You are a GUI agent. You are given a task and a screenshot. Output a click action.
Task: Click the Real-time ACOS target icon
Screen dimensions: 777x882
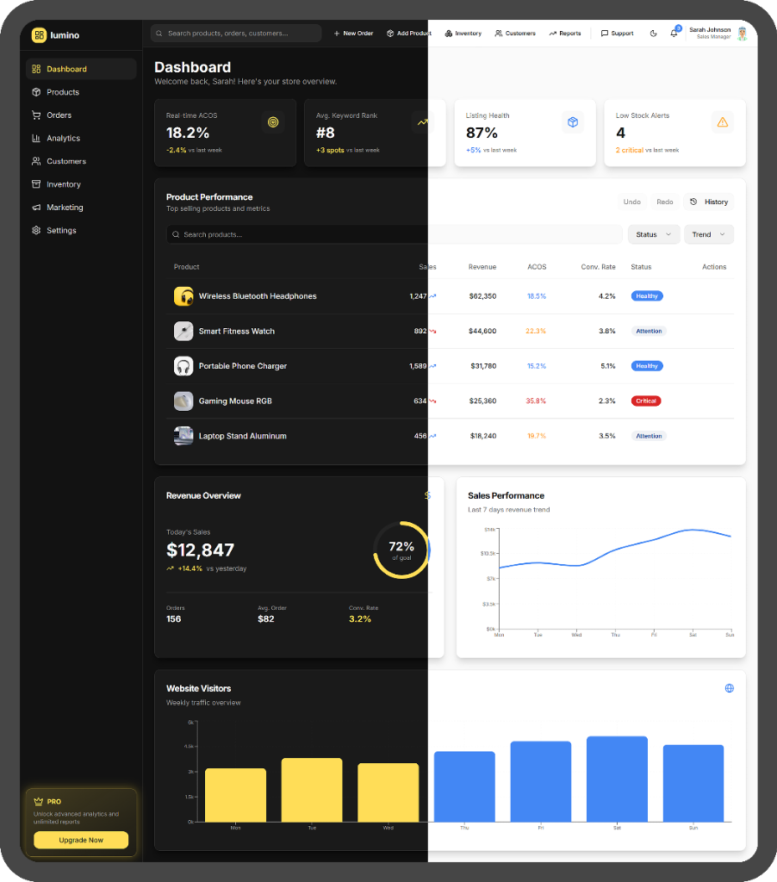[273, 121]
